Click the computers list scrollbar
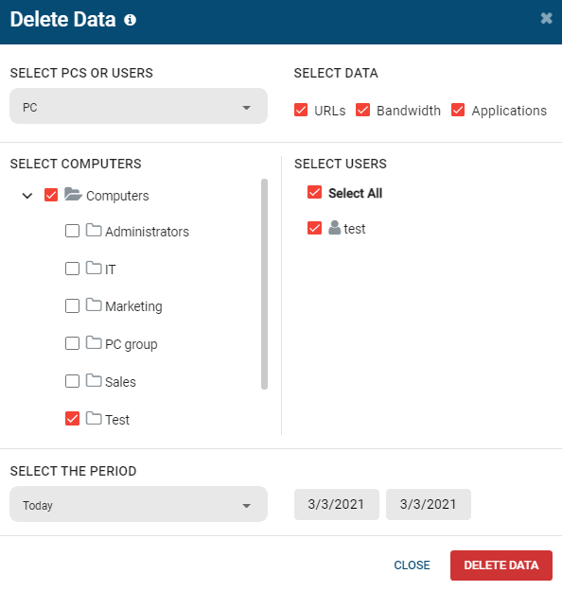The image size is (562, 591). [x=264, y=285]
